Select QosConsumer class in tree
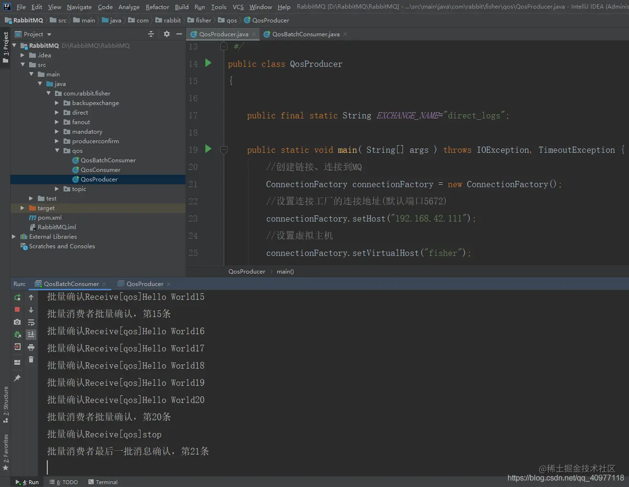This screenshot has width=629, height=487. (x=100, y=169)
